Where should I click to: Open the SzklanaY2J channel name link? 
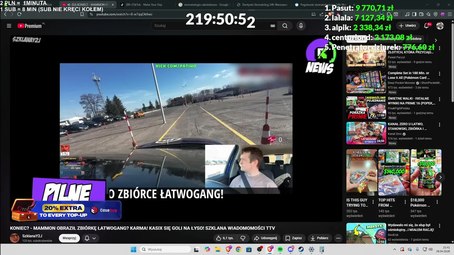click(x=32, y=236)
